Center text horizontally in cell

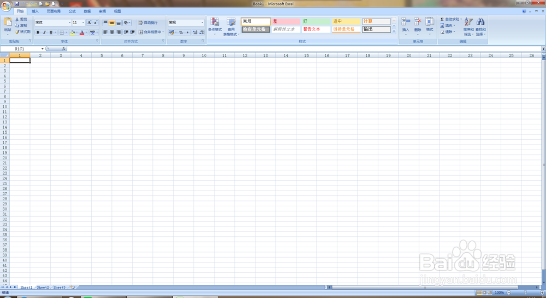[112, 32]
